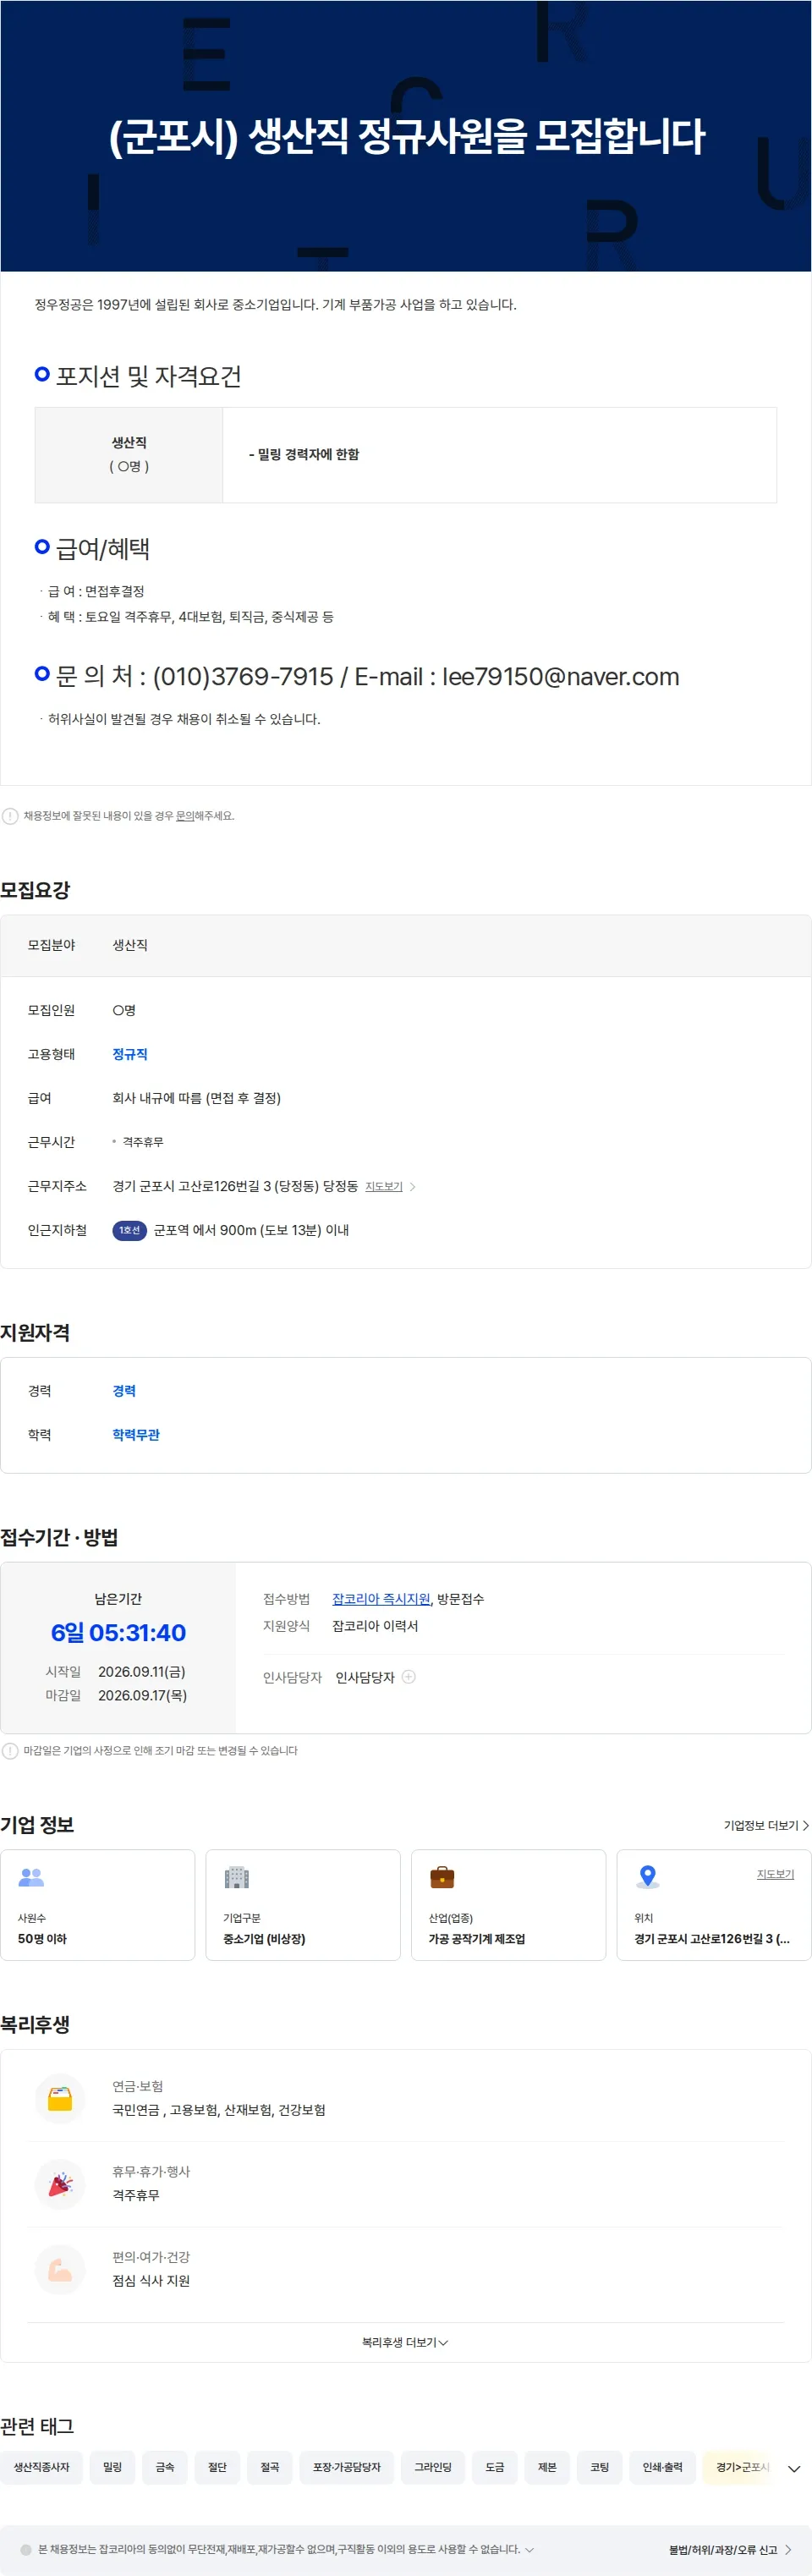Select the 밀링 tag
This screenshot has height=2576, width=812.
click(112, 2467)
